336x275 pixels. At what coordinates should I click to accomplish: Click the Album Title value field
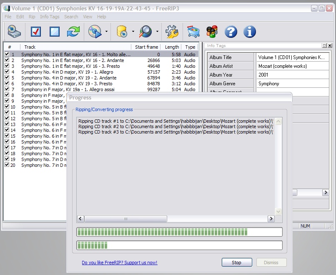pyautogui.click(x=293, y=57)
